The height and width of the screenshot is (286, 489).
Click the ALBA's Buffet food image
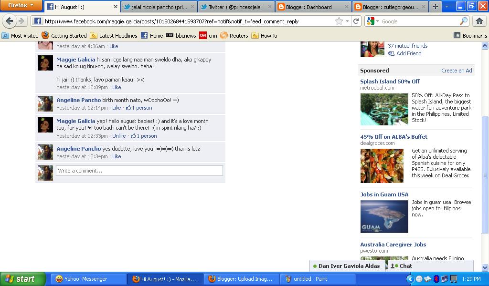click(x=382, y=165)
